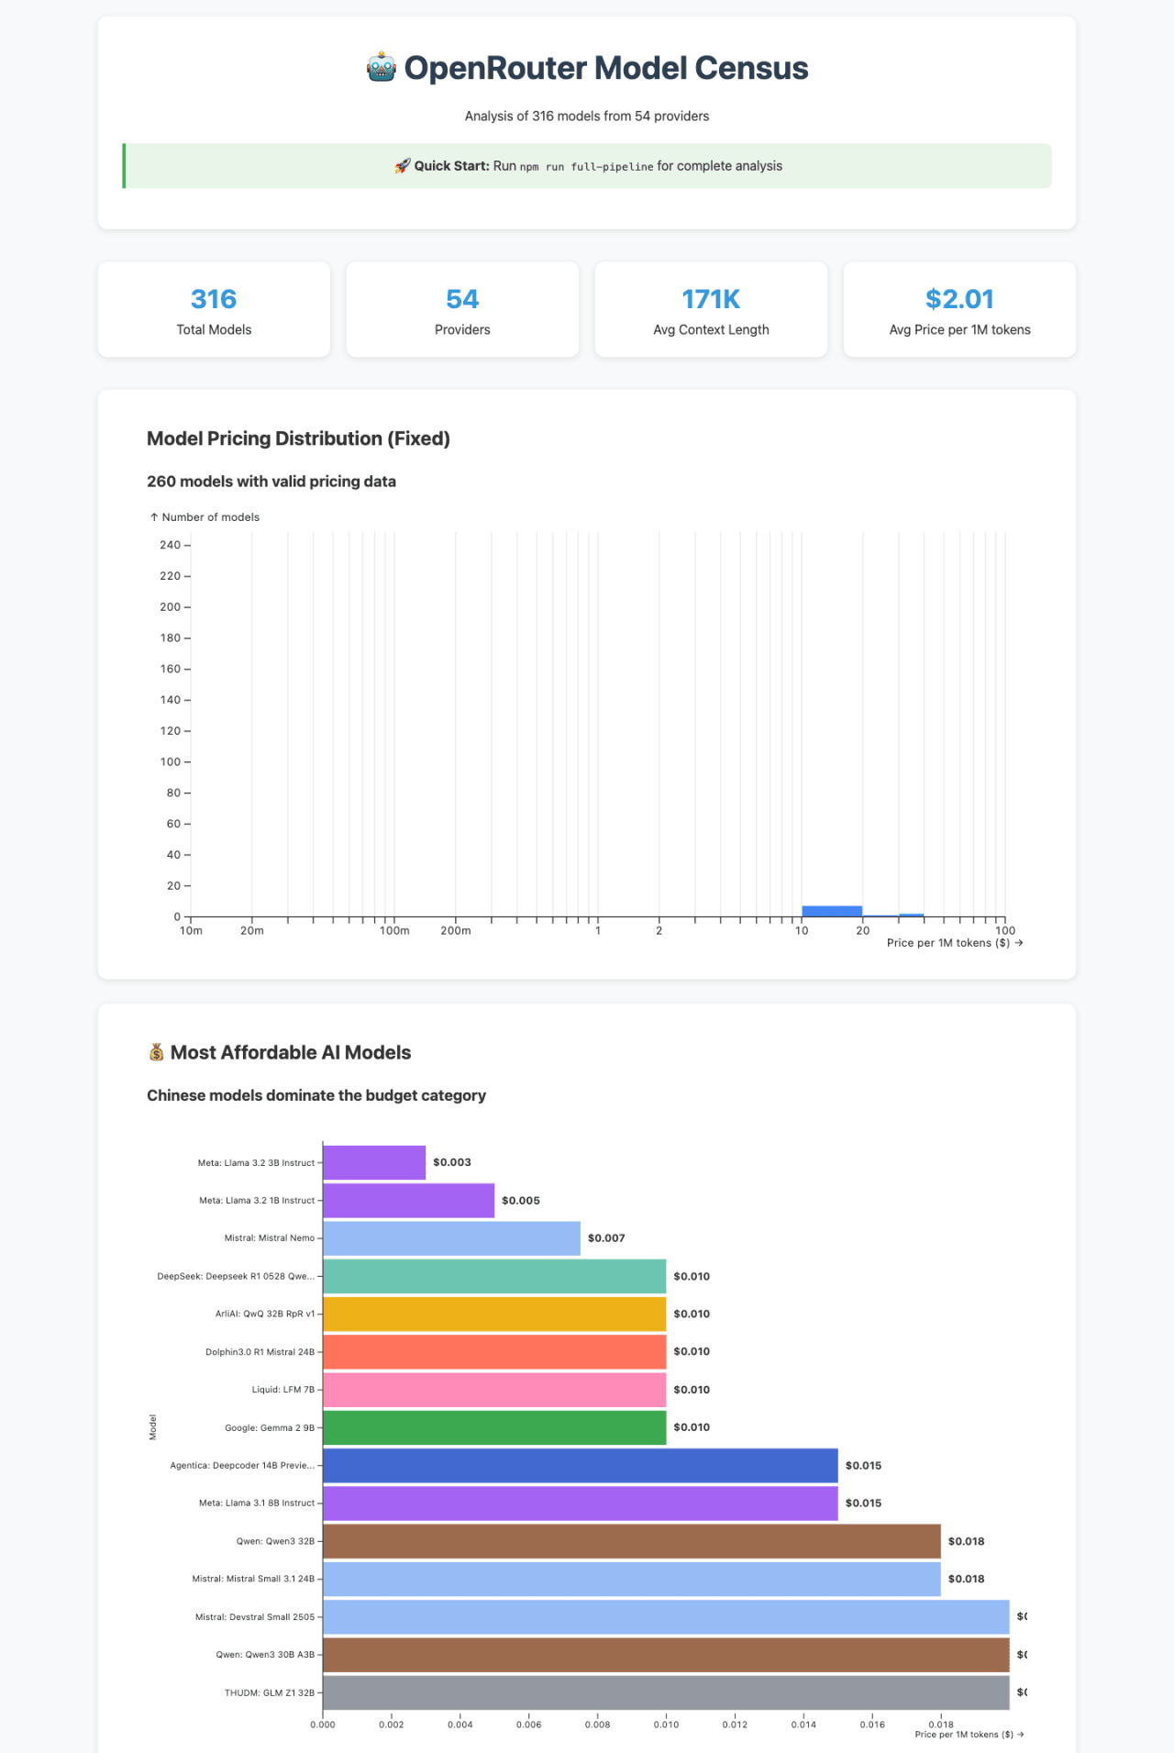Click the brown Qwen3 30B A3B bar

tap(666, 1655)
